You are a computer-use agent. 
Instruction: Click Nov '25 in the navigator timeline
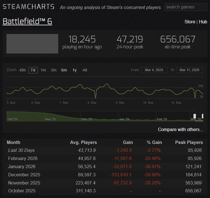[50, 119]
